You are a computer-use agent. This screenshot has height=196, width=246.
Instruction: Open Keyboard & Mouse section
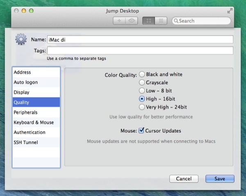point(36,123)
